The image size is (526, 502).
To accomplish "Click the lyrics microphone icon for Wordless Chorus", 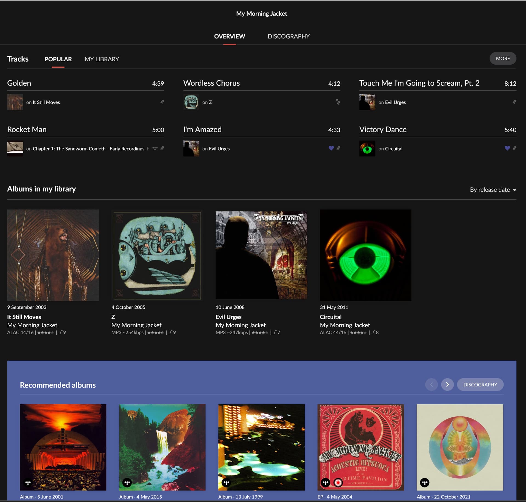I will click(x=338, y=102).
